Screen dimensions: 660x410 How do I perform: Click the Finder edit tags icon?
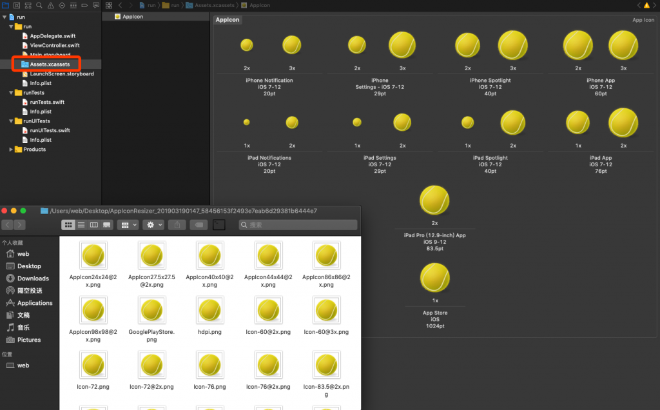pos(199,225)
